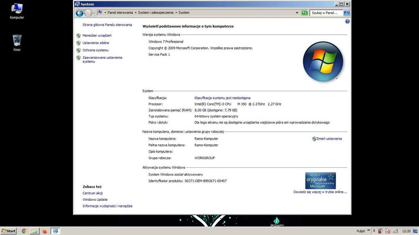Open Ustawienia zdalne link
This screenshot has height=235, width=419.
pyautogui.click(x=96, y=43)
